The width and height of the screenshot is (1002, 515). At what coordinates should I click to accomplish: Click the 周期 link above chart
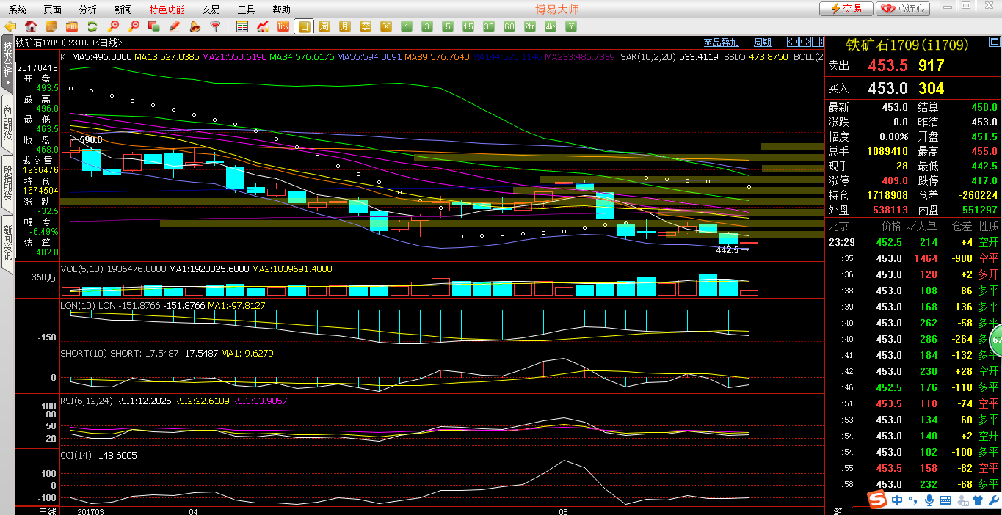pos(763,43)
